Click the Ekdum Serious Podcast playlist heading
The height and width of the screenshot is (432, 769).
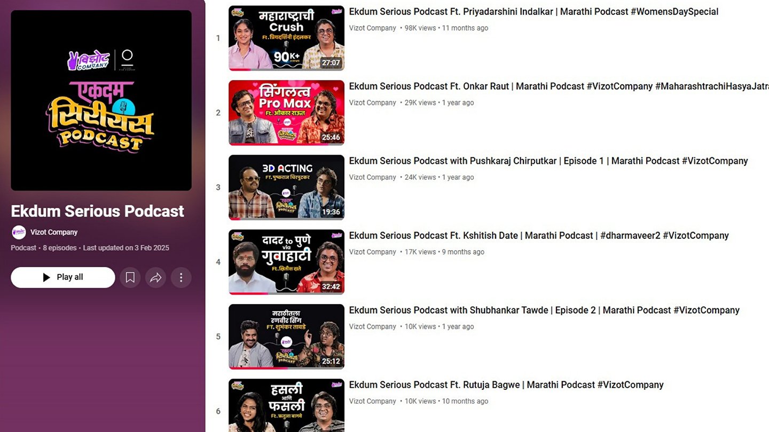click(x=98, y=211)
